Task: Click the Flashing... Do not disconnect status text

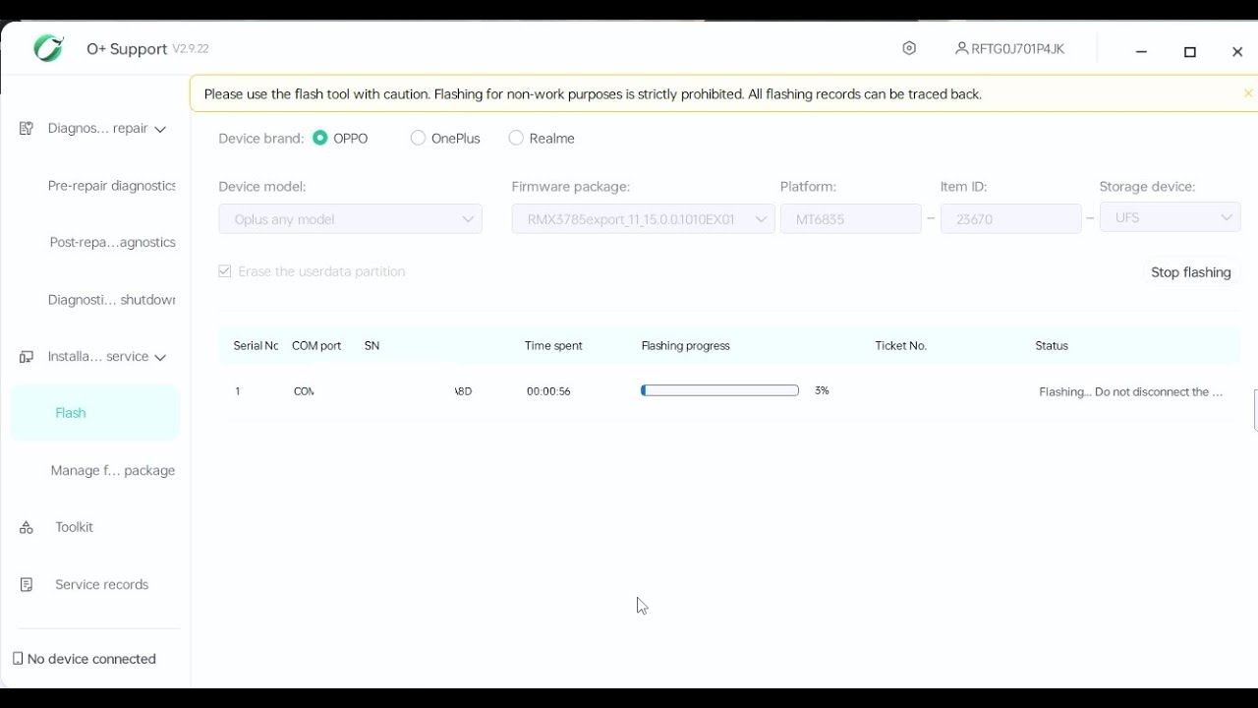Action: [1131, 391]
